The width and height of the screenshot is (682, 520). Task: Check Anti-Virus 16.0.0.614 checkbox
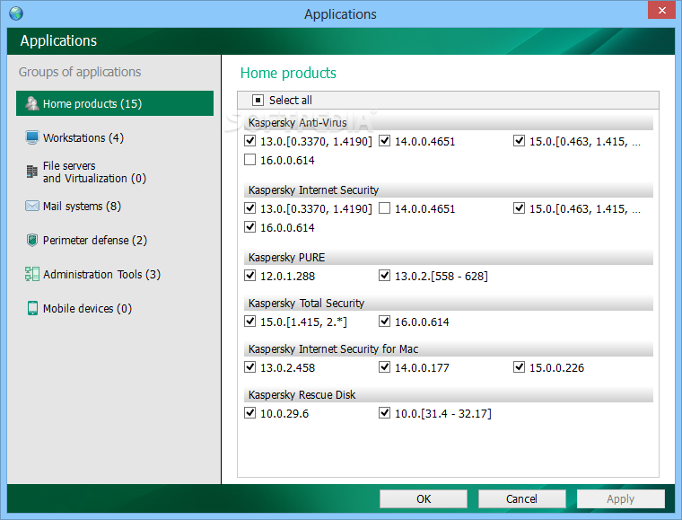249,160
